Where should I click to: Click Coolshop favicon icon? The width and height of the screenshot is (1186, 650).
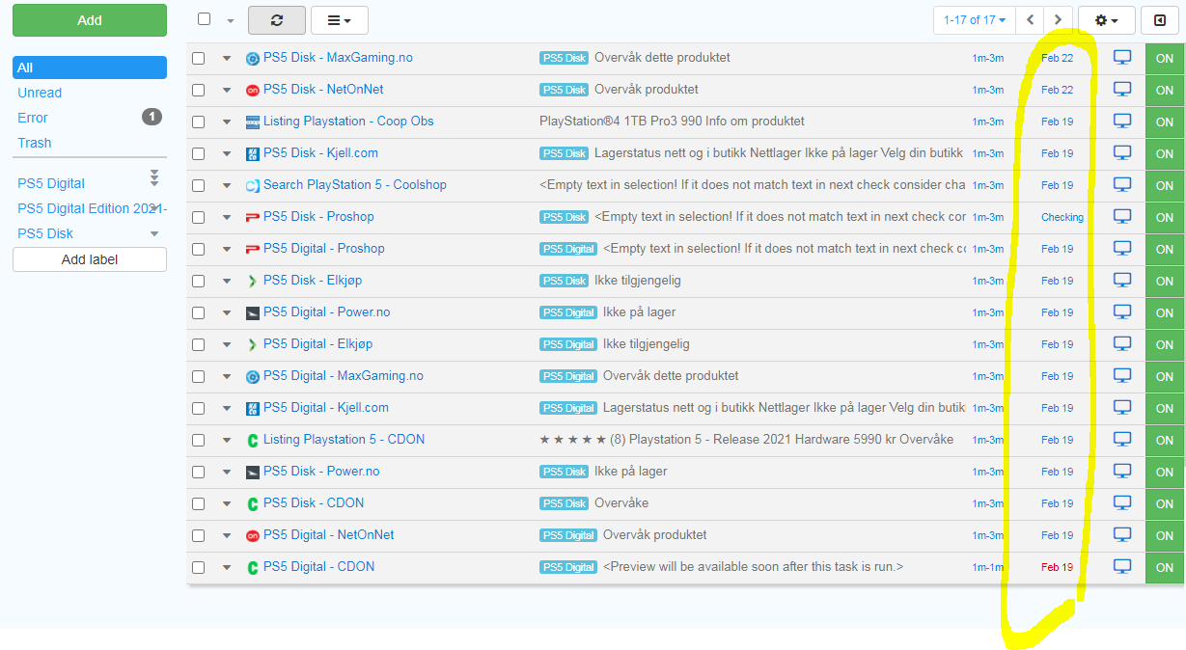point(253,185)
